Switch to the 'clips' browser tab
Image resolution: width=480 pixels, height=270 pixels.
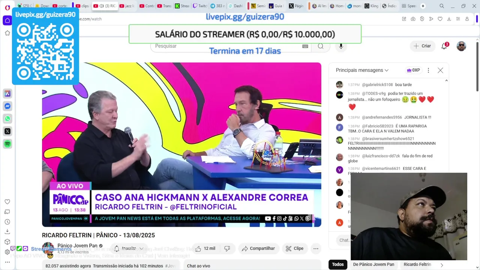pos(82,6)
